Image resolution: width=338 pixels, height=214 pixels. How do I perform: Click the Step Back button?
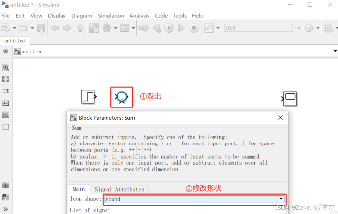pos(157,28)
